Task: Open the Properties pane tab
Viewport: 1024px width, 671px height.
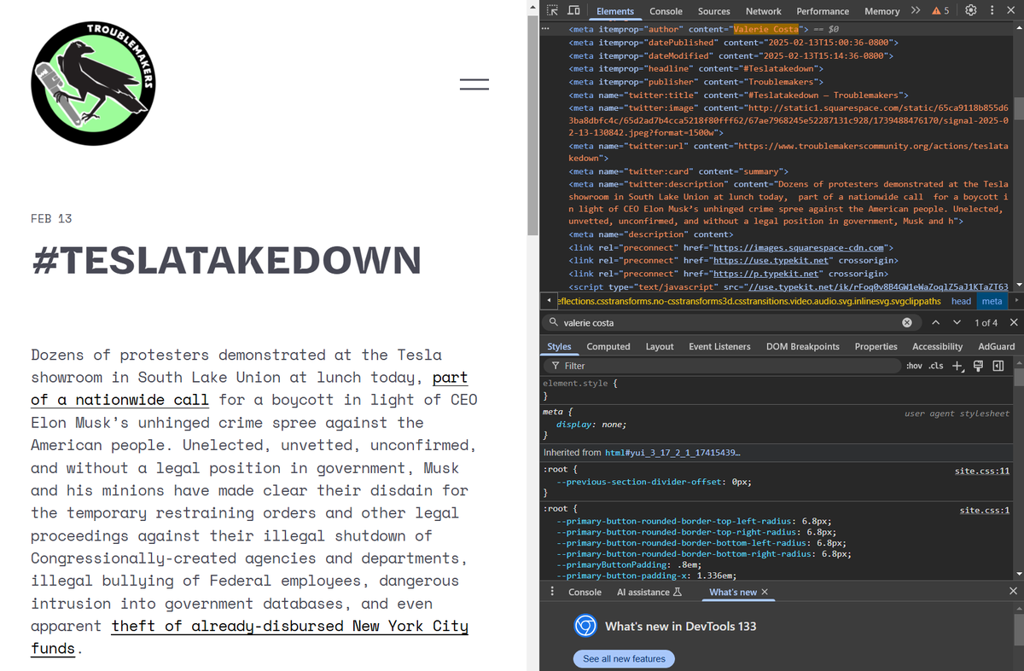Action: (x=876, y=346)
